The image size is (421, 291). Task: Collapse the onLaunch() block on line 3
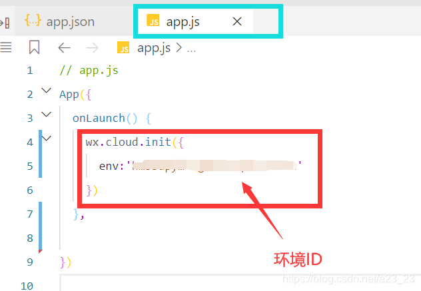pos(47,115)
